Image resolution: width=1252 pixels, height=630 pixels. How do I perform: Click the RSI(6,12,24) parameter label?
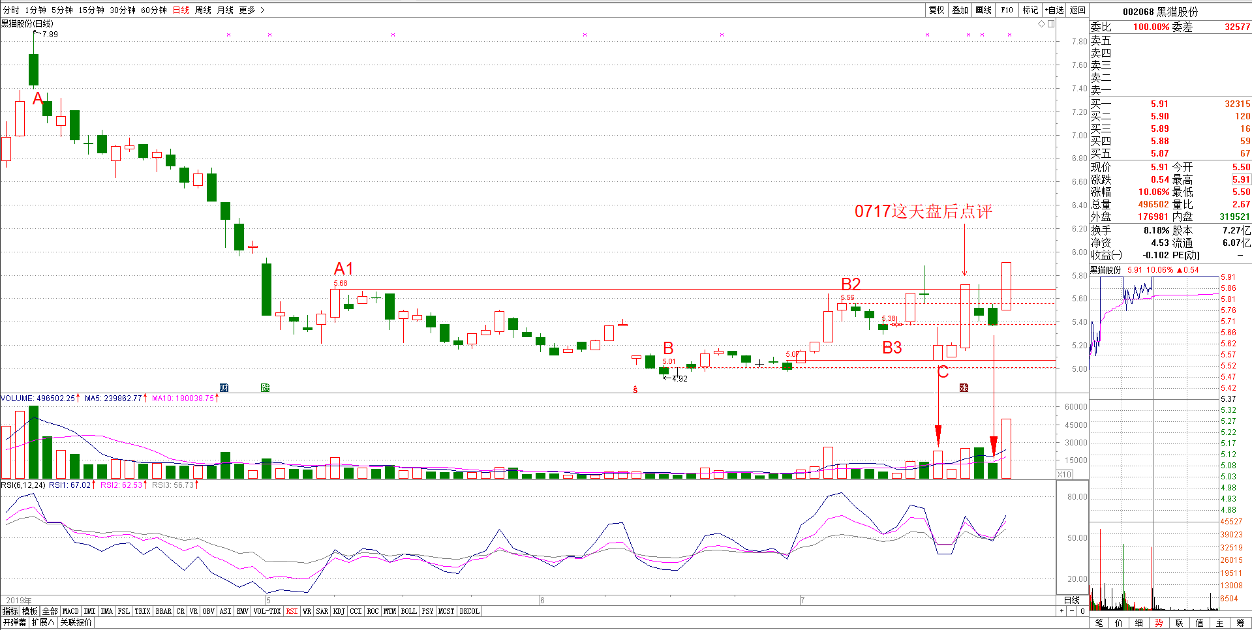(23, 485)
